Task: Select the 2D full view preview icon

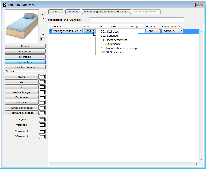Action: 43,19
